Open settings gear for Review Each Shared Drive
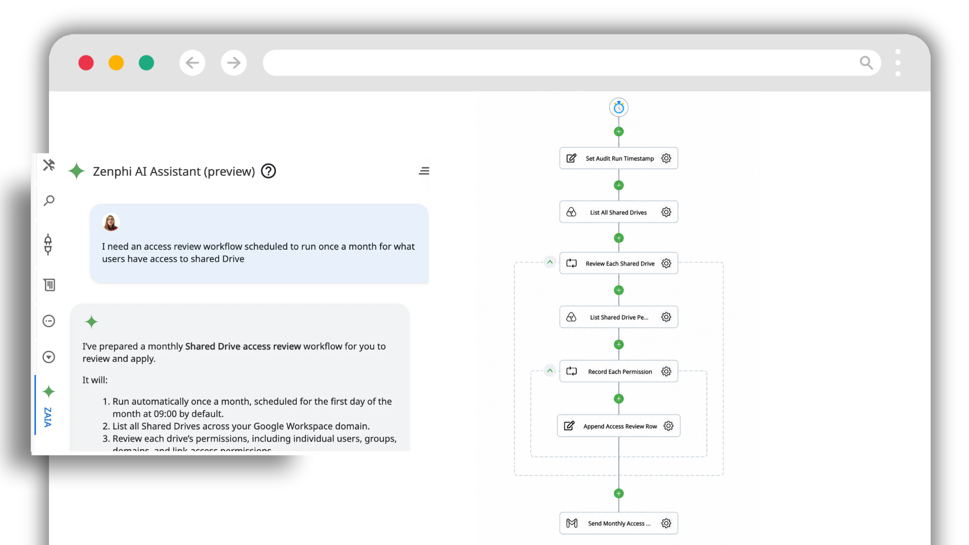The width and height of the screenshot is (969, 545). pos(666,263)
